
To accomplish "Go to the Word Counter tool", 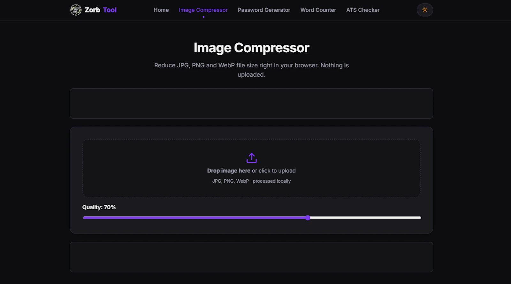I will coord(318,10).
